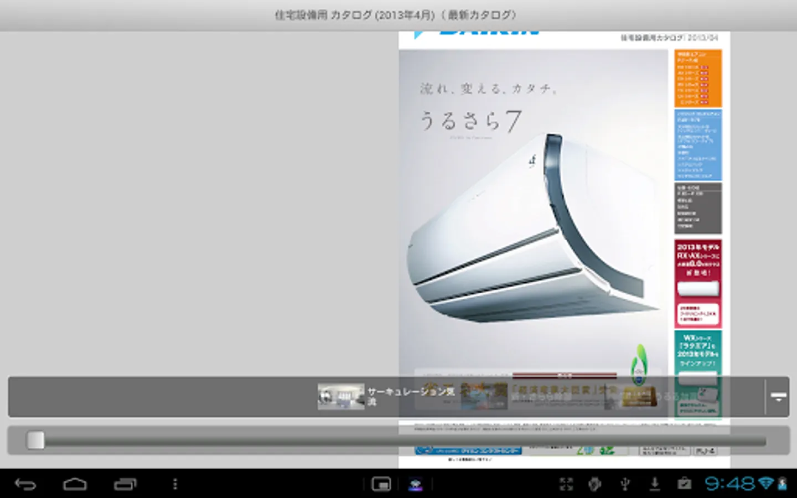Select the circulation airflow room thumbnail
The width and height of the screenshot is (797, 498).
pyautogui.click(x=341, y=396)
